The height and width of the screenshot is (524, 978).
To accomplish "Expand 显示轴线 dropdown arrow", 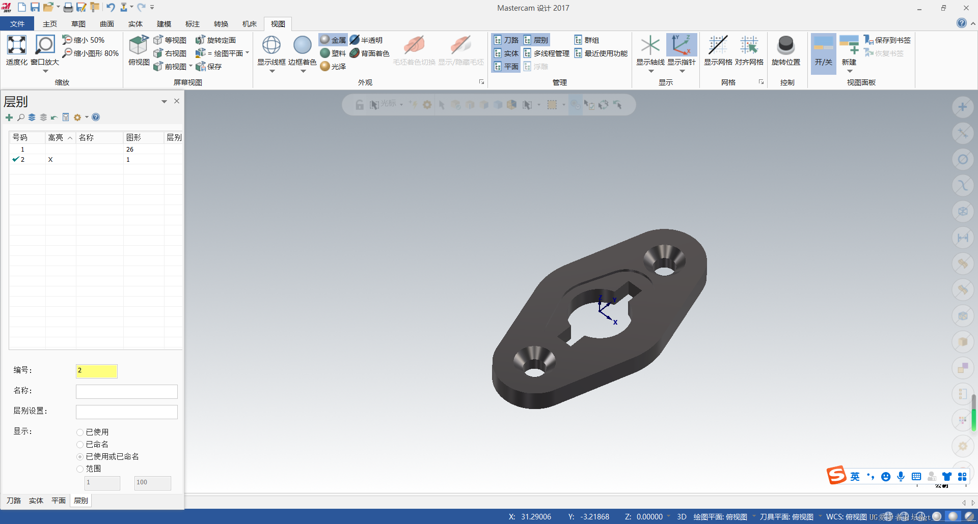I will [651, 71].
